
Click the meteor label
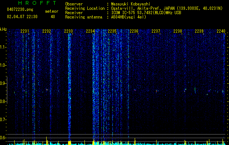point(52,11)
